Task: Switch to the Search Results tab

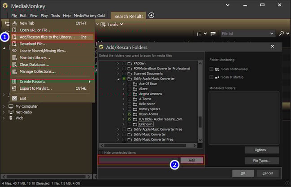Action: point(129,16)
